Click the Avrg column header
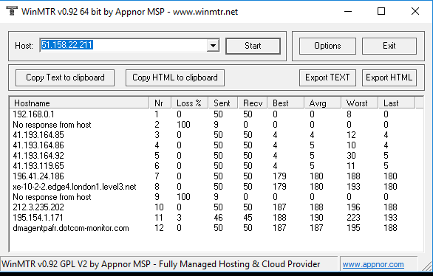 (x=323, y=103)
